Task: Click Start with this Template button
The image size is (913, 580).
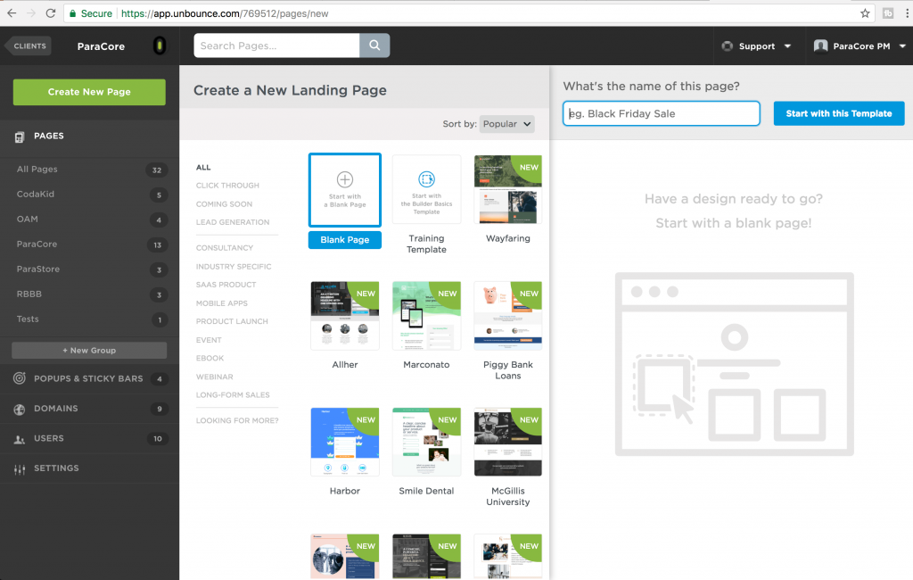Action: tap(838, 113)
